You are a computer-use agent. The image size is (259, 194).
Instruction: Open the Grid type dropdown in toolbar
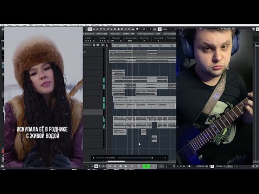pyautogui.click(x=169, y=29)
